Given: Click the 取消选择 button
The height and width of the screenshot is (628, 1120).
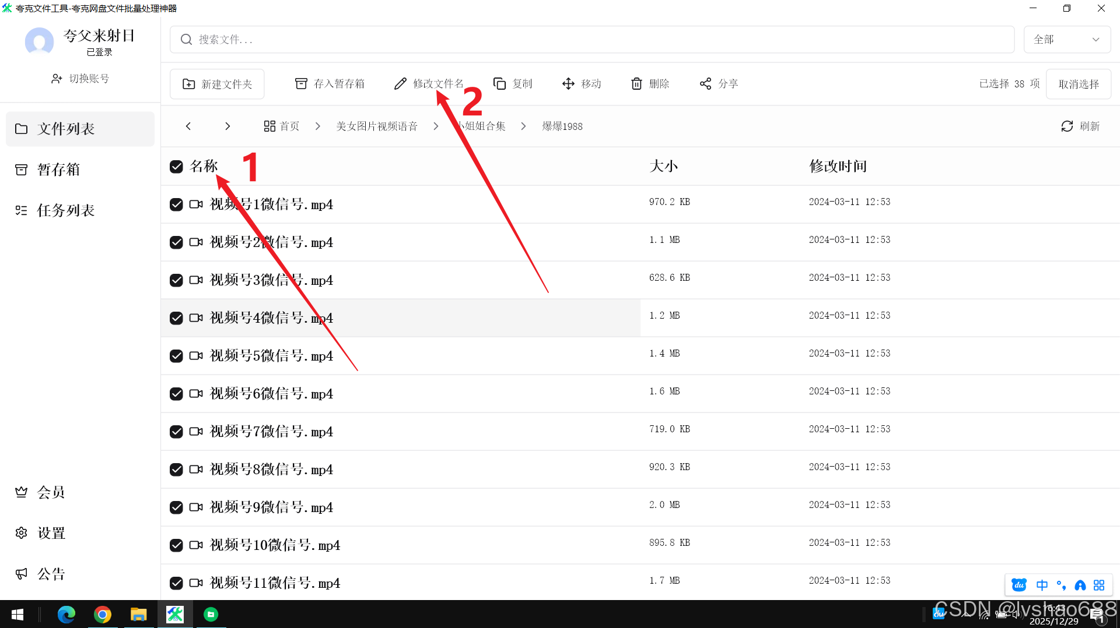Looking at the screenshot, I should click(x=1078, y=84).
